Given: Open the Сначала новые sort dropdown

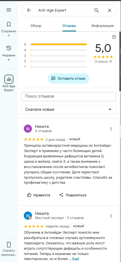Looking at the screenshot, I should click(69, 110).
